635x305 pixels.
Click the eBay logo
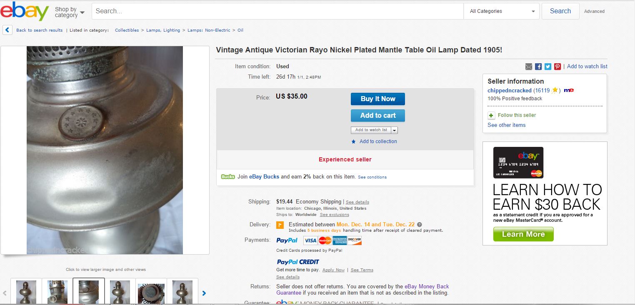click(25, 11)
